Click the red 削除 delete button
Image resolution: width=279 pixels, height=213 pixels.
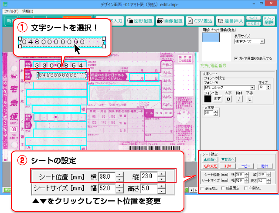(228, 166)
